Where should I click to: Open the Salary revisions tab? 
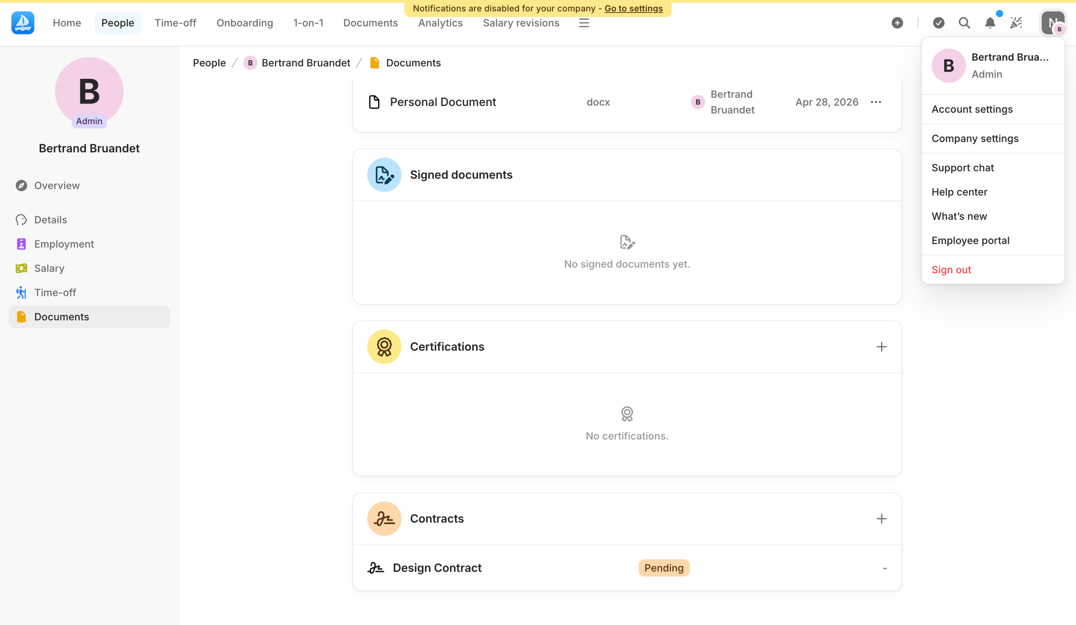coord(521,23)
